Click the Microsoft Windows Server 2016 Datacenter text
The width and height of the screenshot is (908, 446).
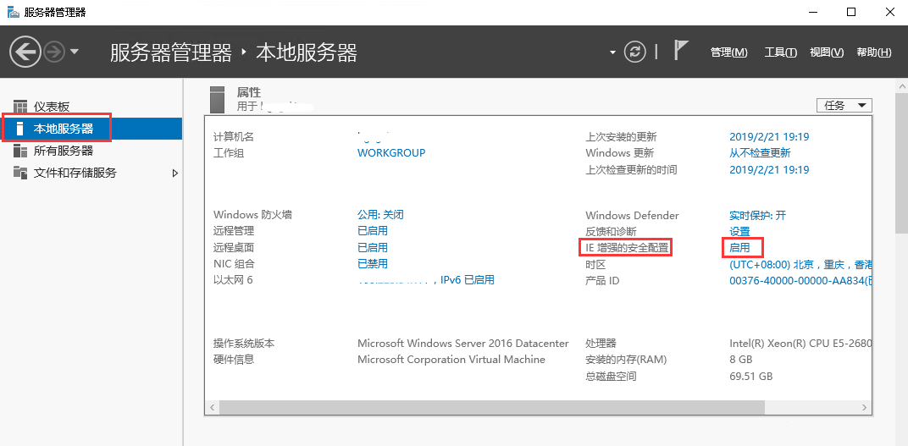click(462, 343)
